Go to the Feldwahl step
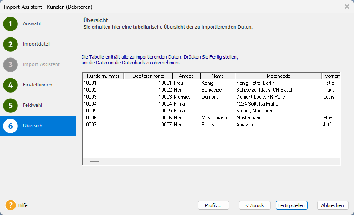Screen dimensions: 354x215 (33, 105)
